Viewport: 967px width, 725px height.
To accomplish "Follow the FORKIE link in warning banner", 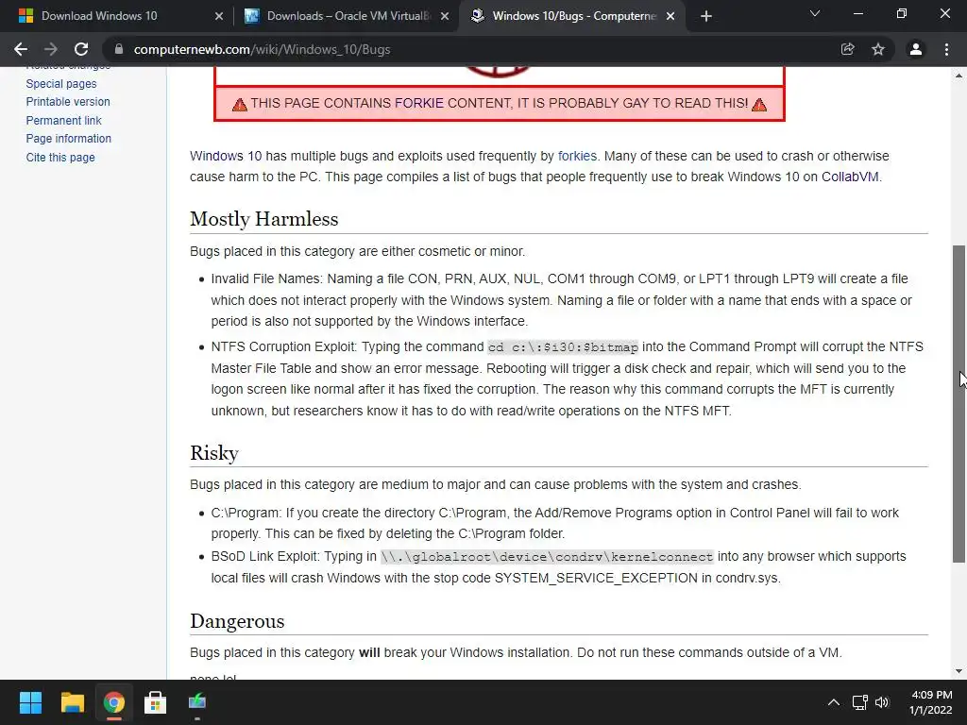I will tap(418, 103).
